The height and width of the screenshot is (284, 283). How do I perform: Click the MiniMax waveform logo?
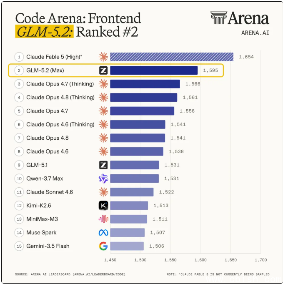coord(103,219)
